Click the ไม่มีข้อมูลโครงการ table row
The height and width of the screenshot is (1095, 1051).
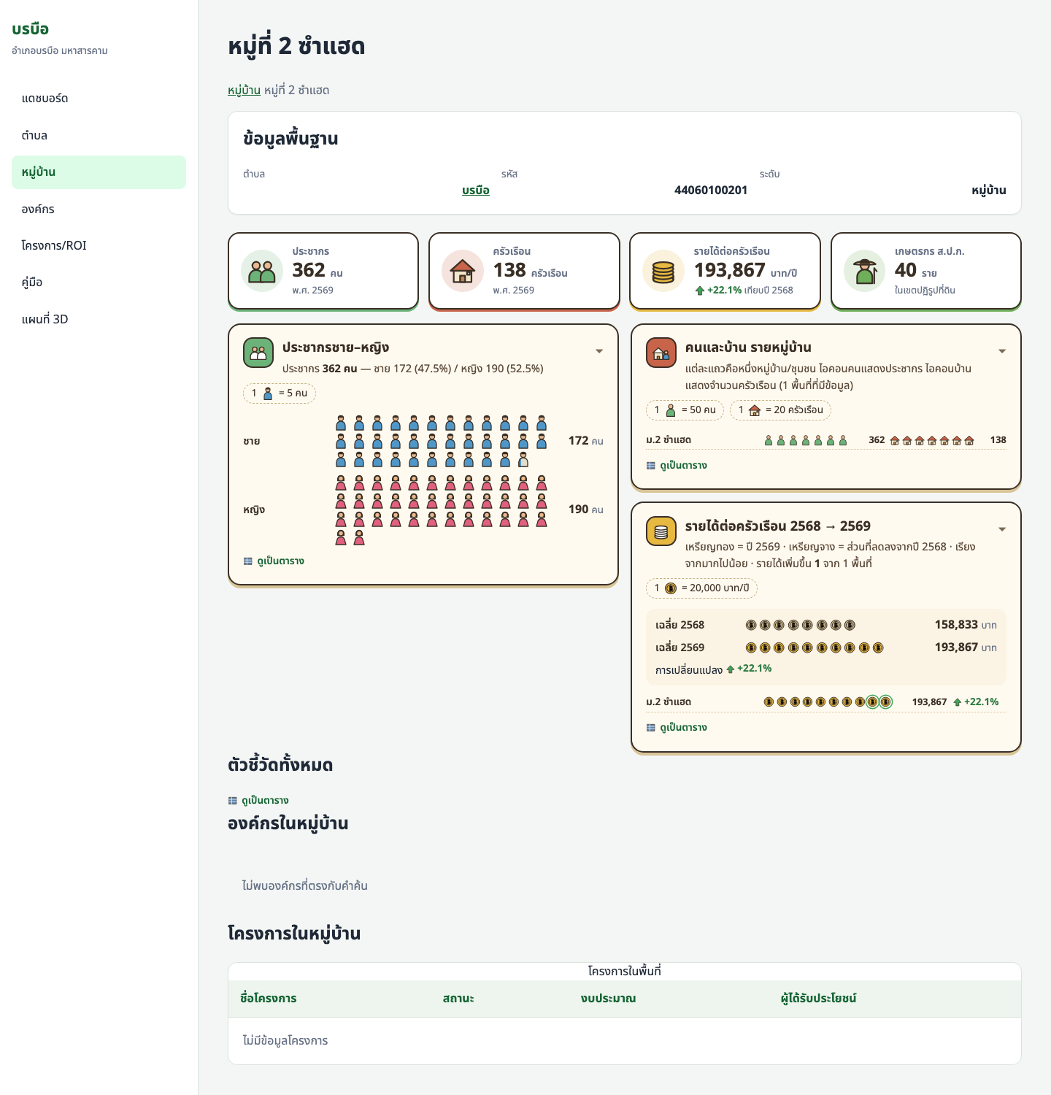pos(625,1041)
